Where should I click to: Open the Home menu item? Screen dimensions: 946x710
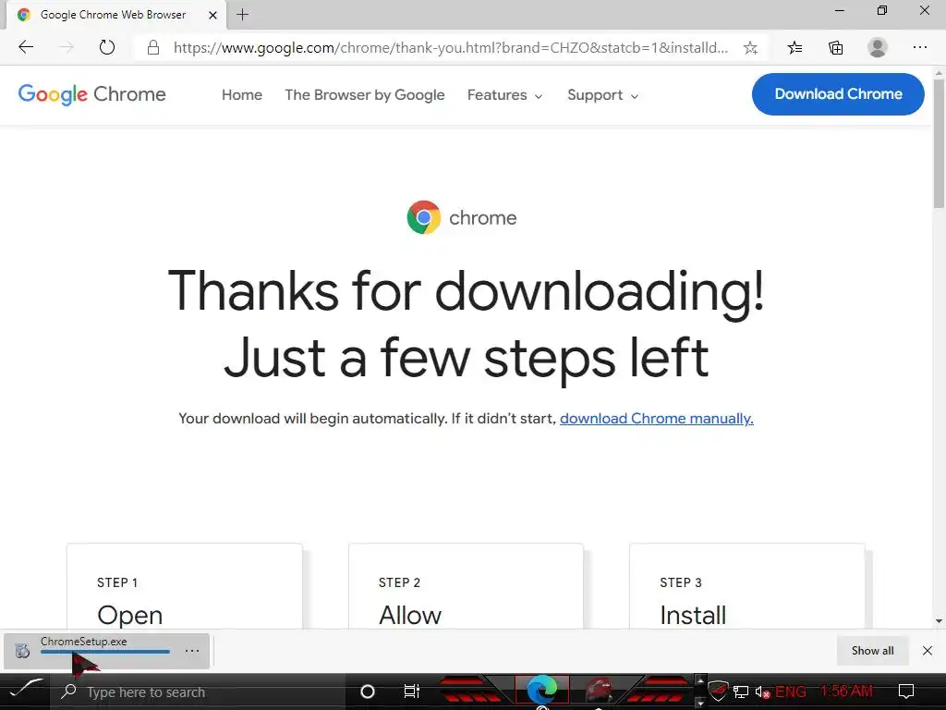pyautogui.click(x=242, y=95)
